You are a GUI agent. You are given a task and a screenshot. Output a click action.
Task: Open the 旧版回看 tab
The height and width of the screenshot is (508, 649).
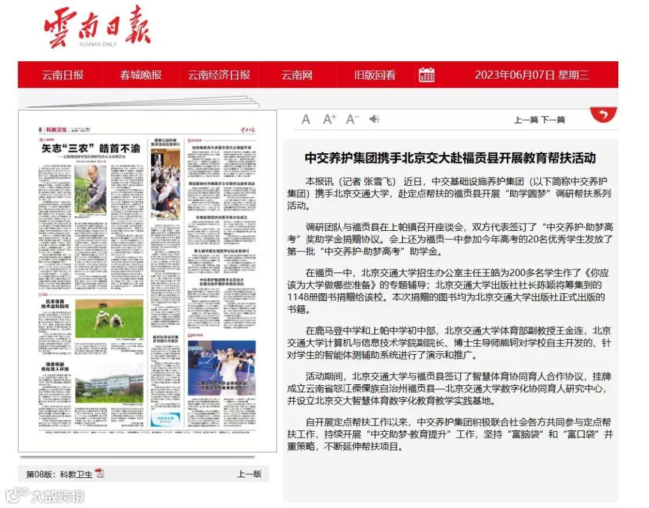tap(374, 75)
